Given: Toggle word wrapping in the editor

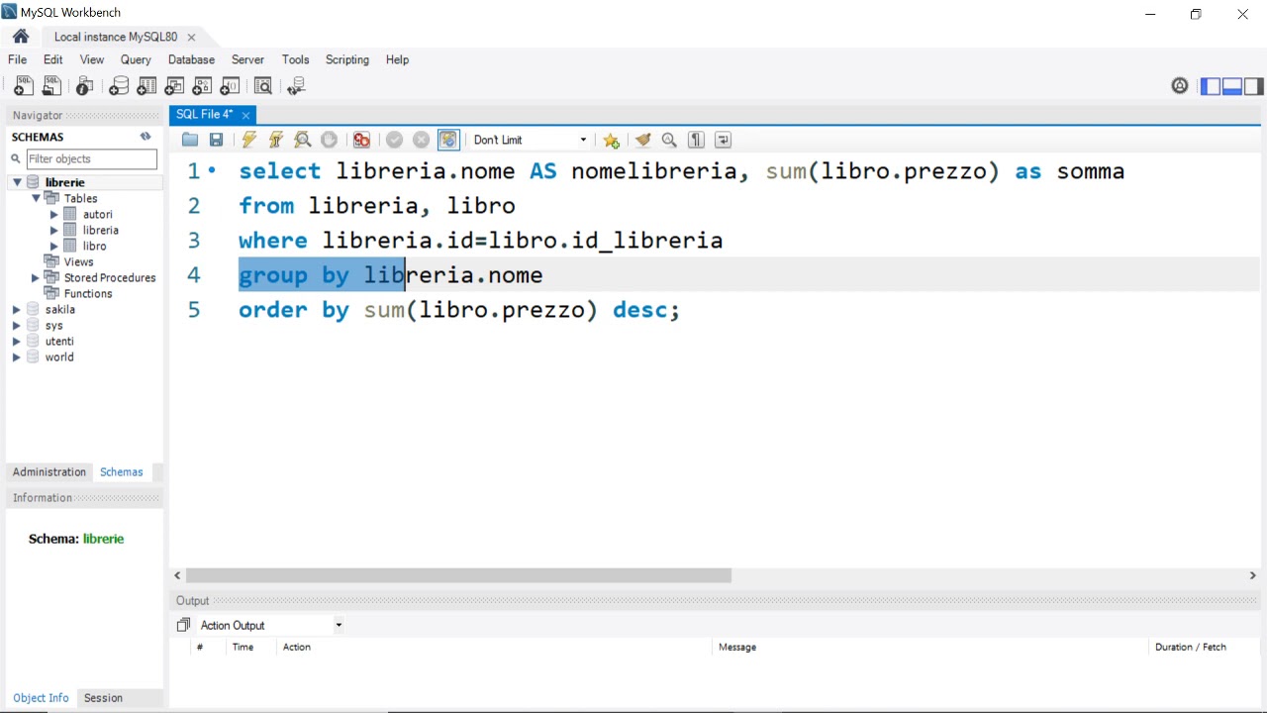Looking at the screenshot, I should tap(723, 140).
